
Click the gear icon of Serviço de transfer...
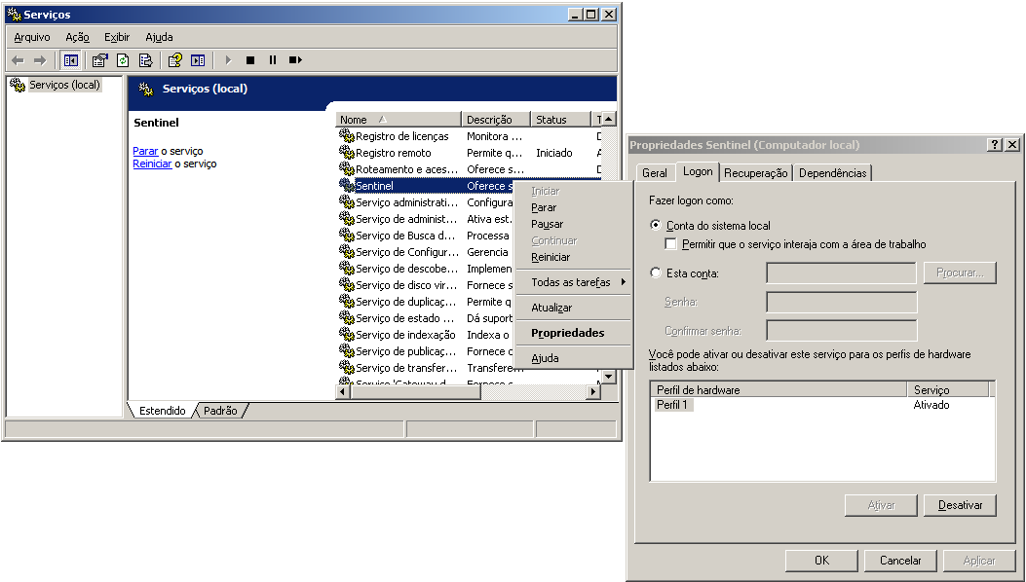[346, 368]
